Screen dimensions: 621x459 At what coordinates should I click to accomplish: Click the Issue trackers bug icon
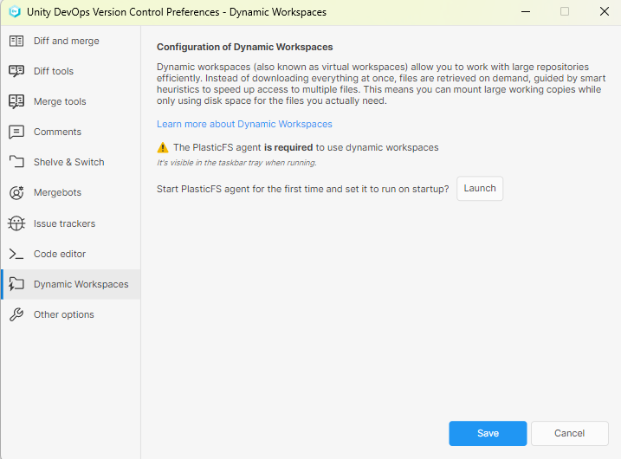[16, 223]
